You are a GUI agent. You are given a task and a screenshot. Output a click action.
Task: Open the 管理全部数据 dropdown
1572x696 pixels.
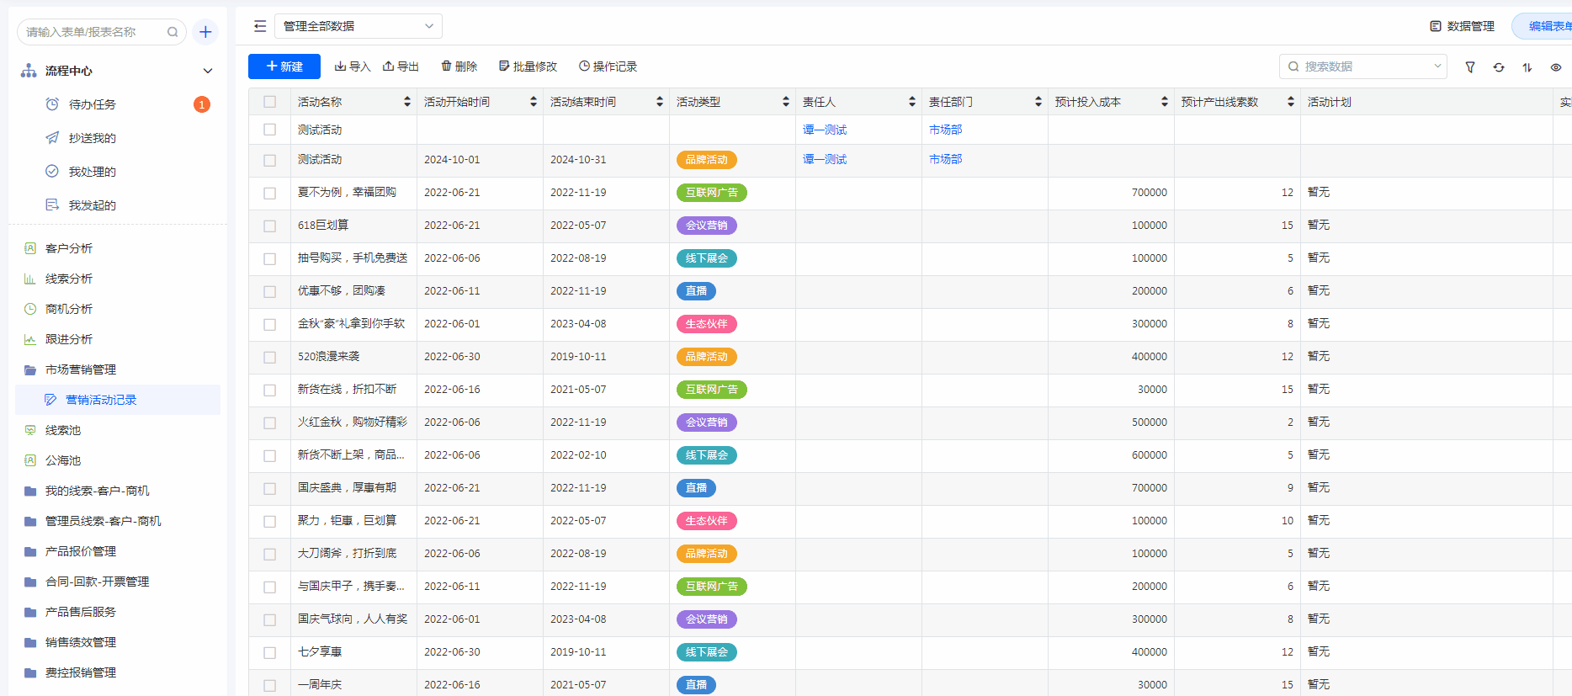358,26
